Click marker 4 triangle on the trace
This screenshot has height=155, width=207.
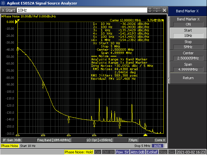click(x=94, y=123)
